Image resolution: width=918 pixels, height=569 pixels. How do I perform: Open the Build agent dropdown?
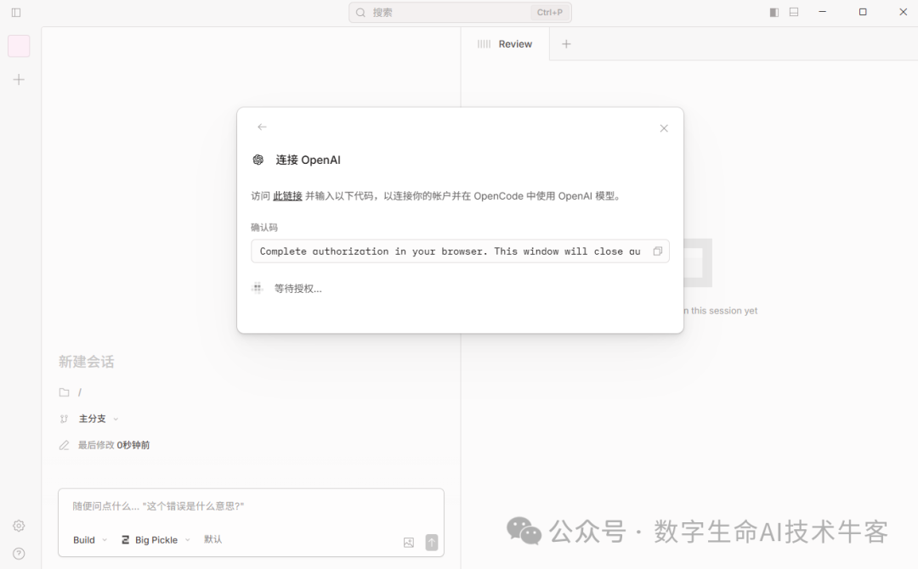[90, 540]
